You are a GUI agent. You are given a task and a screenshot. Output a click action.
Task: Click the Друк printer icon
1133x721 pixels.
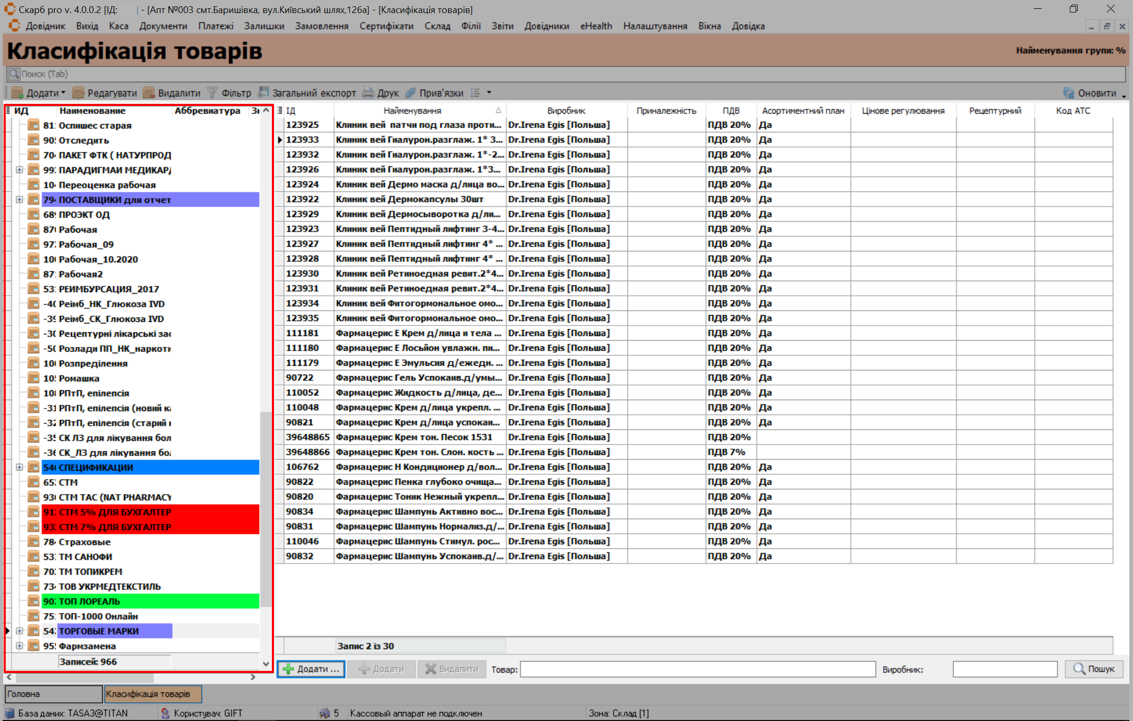(x=368, y=93)
